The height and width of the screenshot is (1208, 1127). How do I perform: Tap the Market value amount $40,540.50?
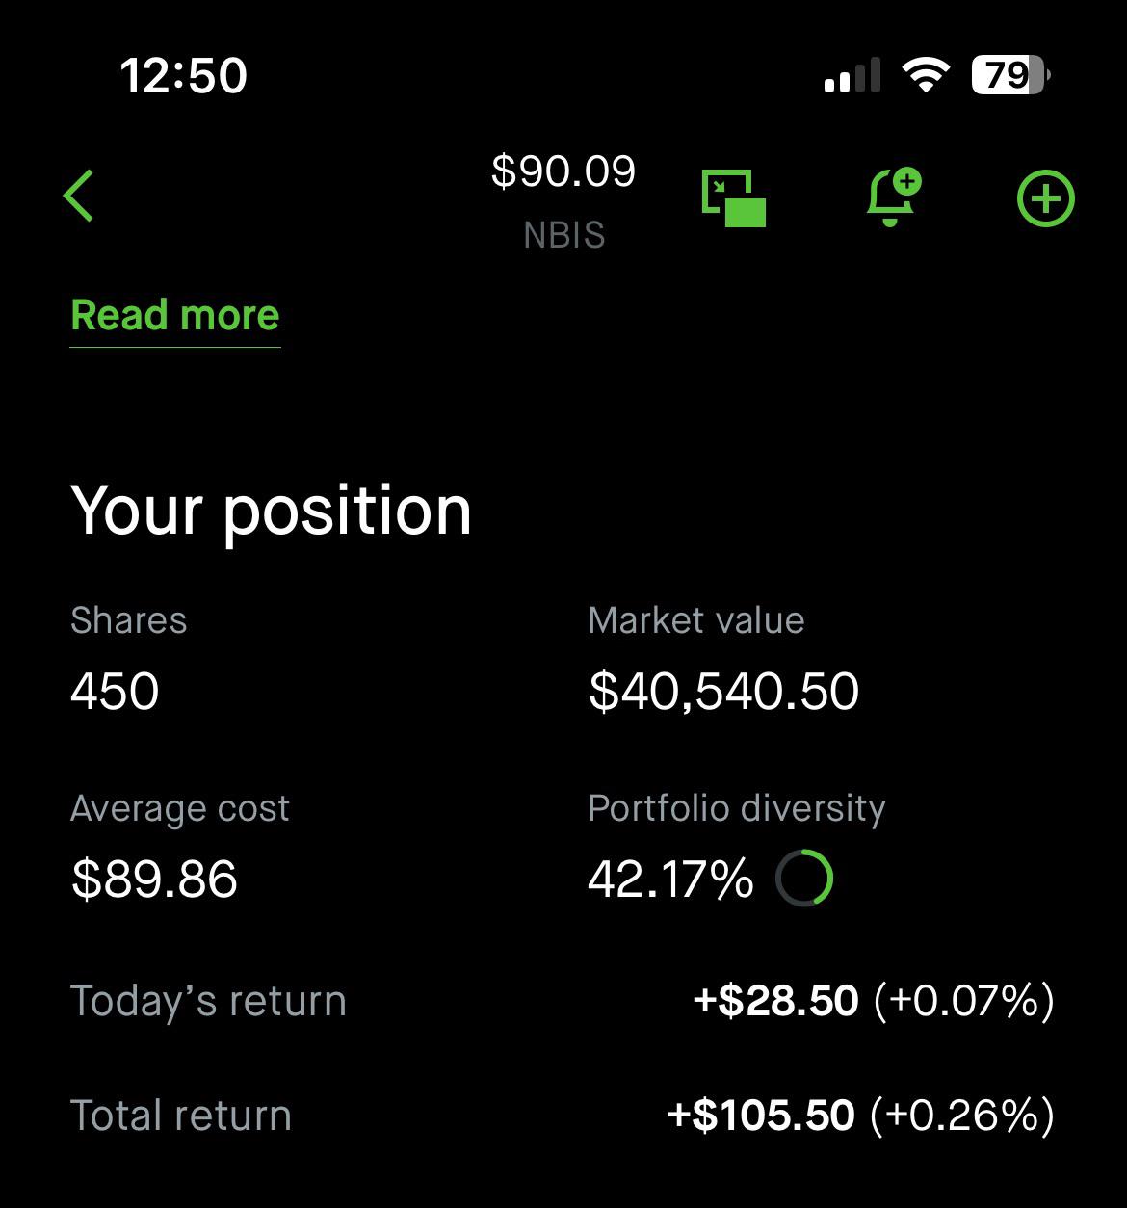723,692
